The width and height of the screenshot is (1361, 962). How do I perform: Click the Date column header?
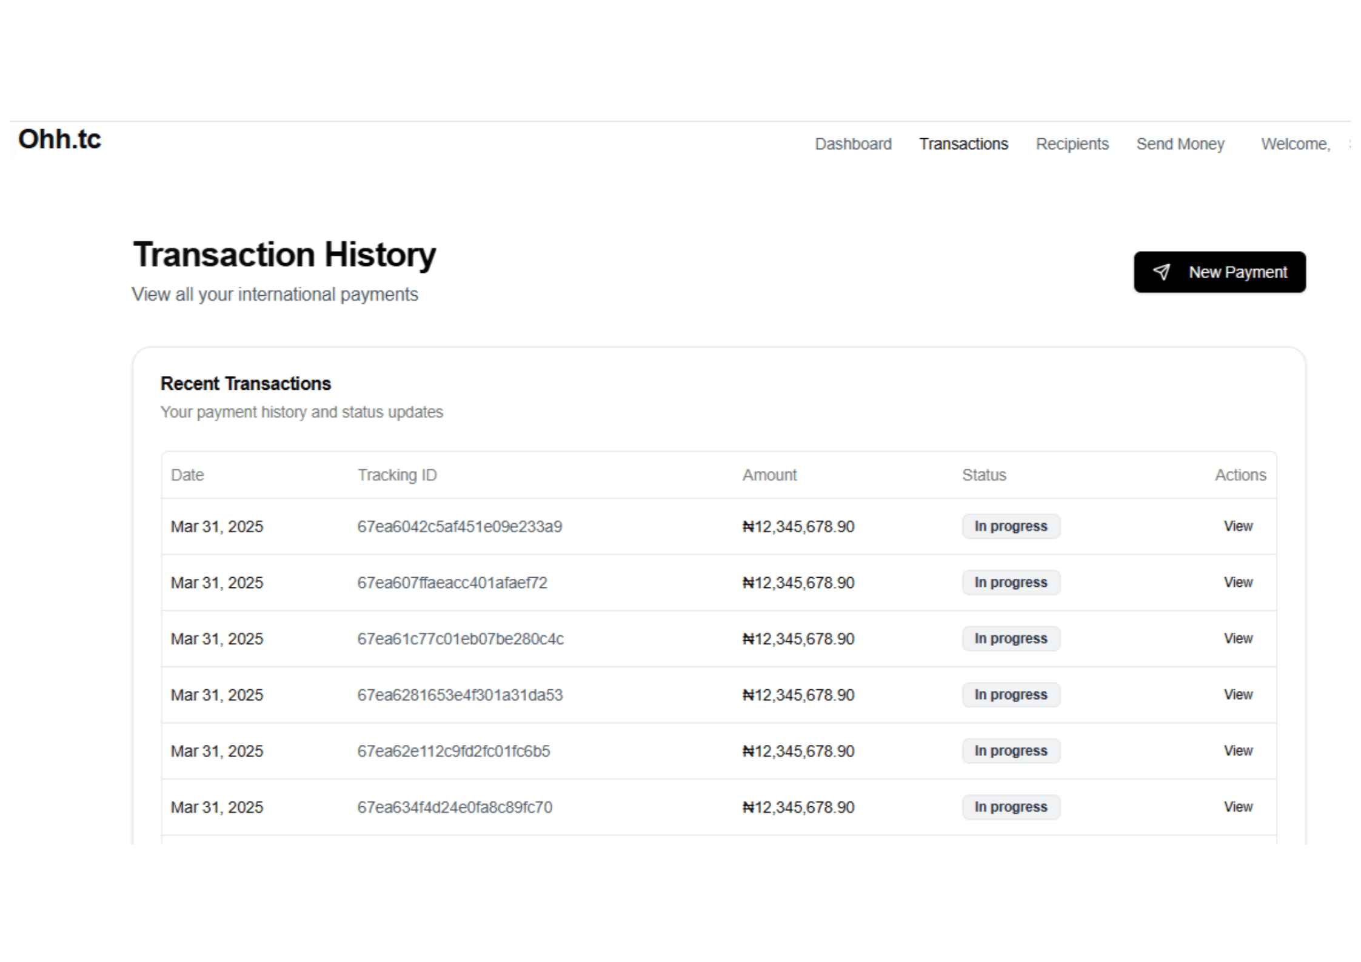click(x=187, y=475)
